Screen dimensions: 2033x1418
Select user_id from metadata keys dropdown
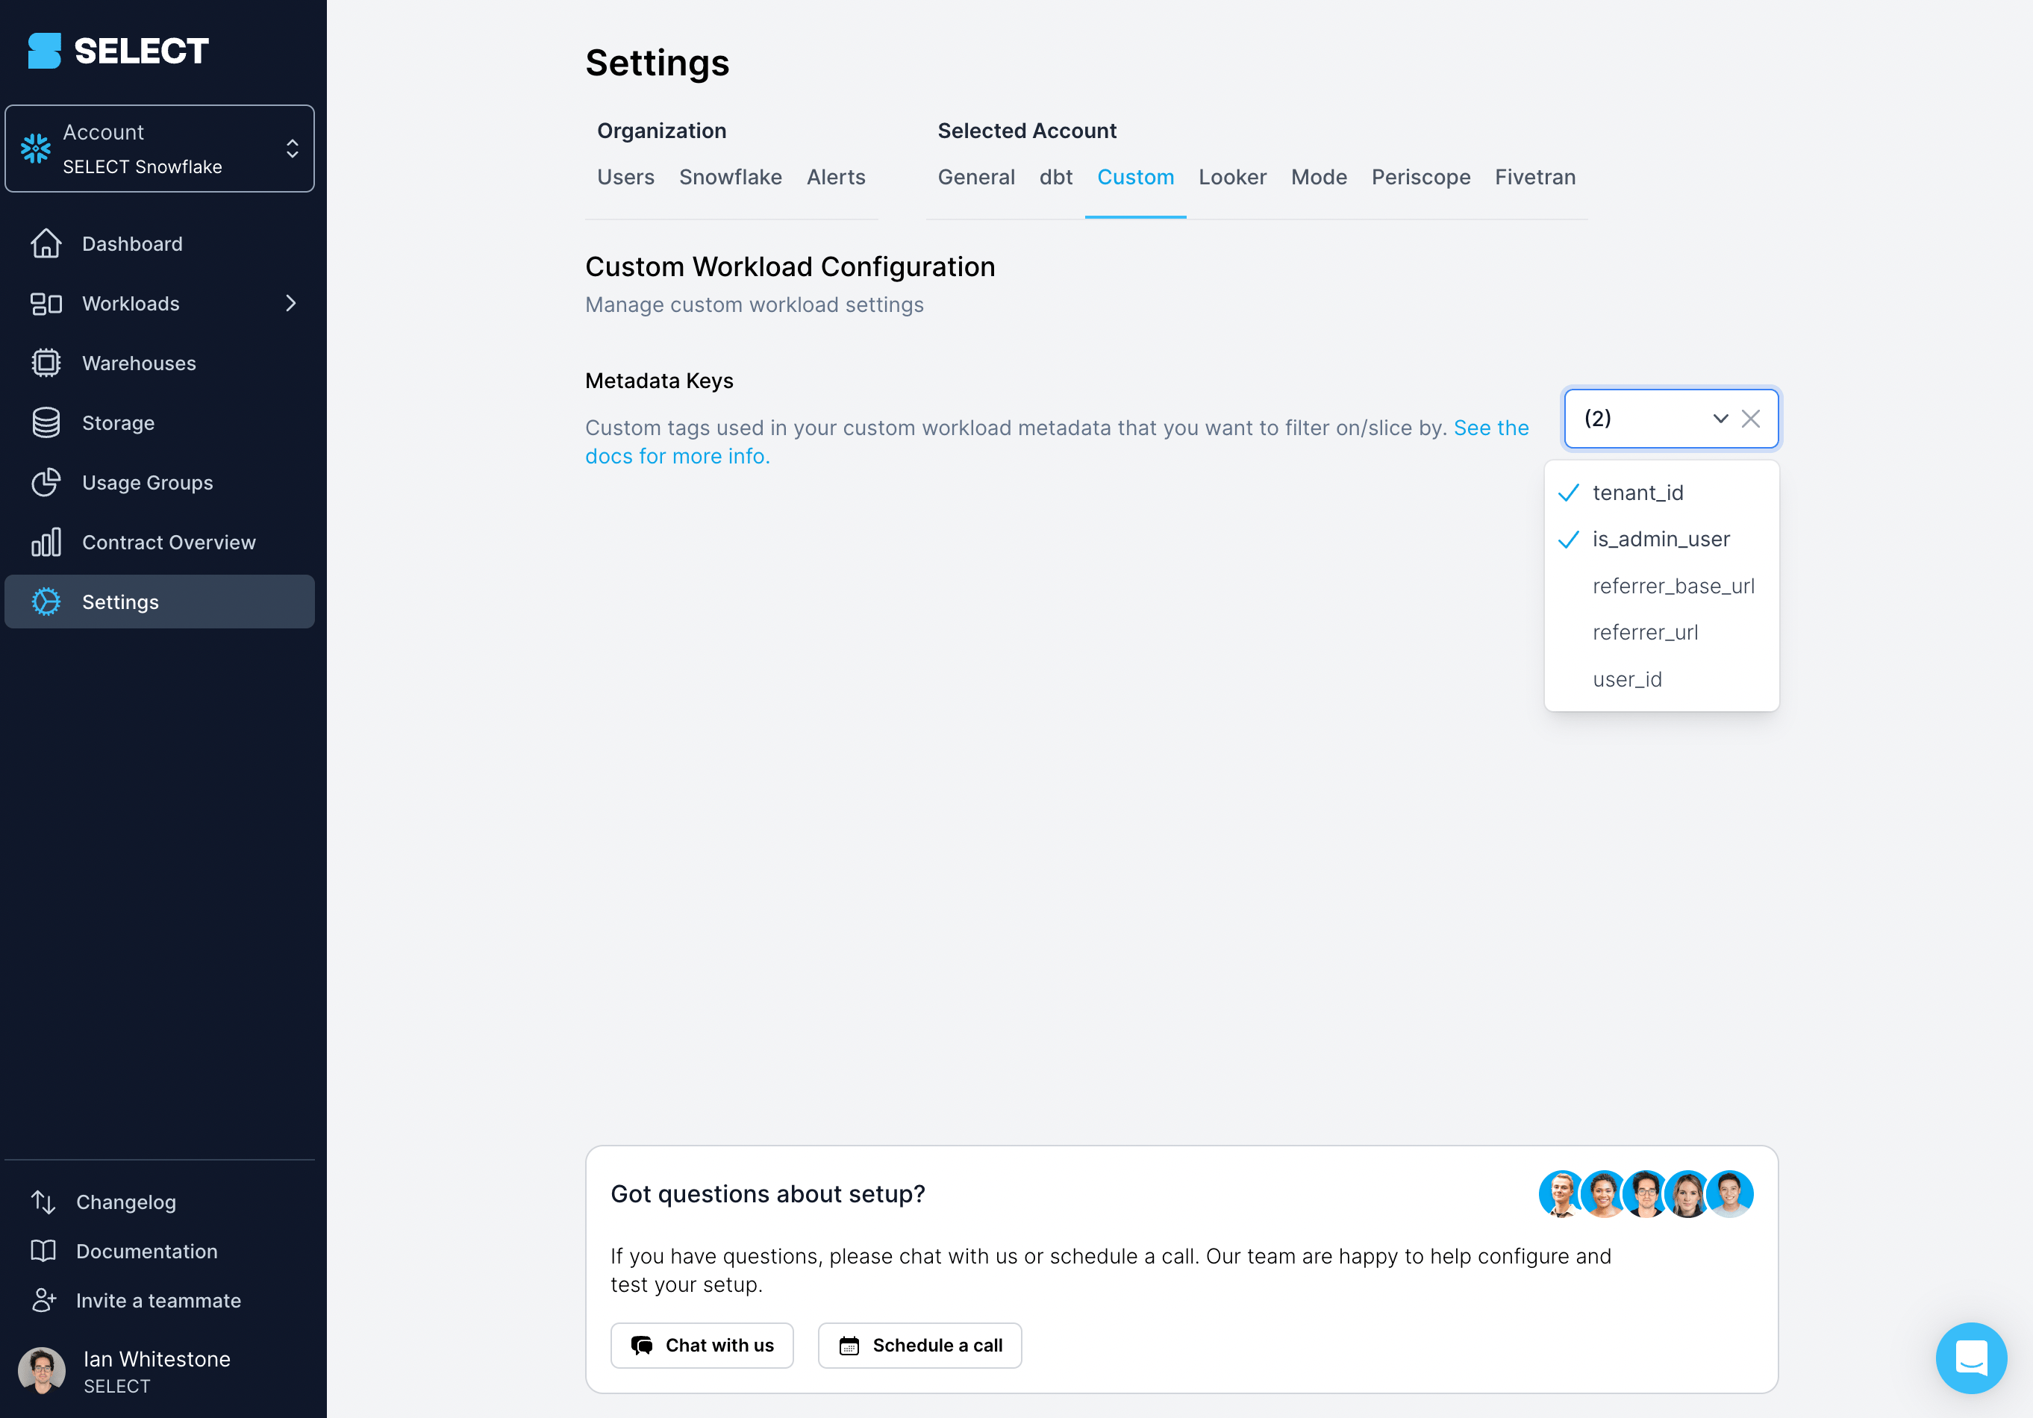click(x=1627, y=678)
